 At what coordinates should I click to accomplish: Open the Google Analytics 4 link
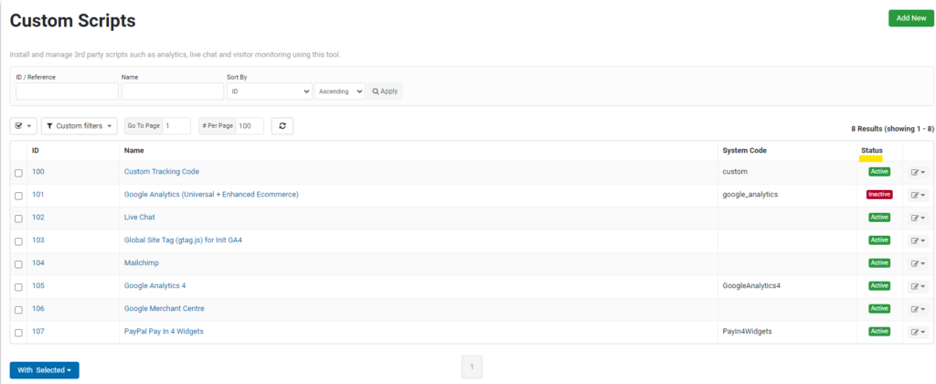click(154, 285)
